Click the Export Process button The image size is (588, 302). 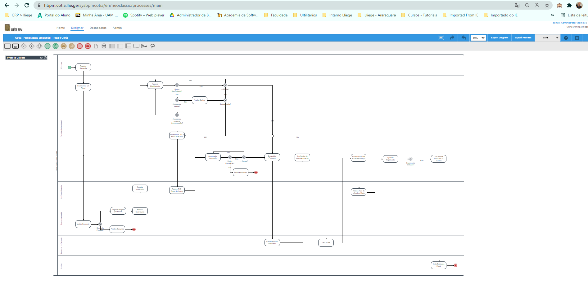(523, 38)
